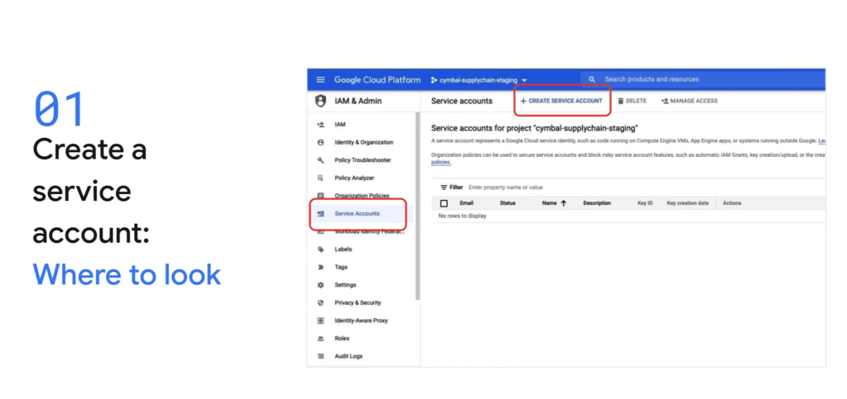Open Workload Identity Federation item
This screenshot has height=399, width=847.
click(x=369, y=232)
